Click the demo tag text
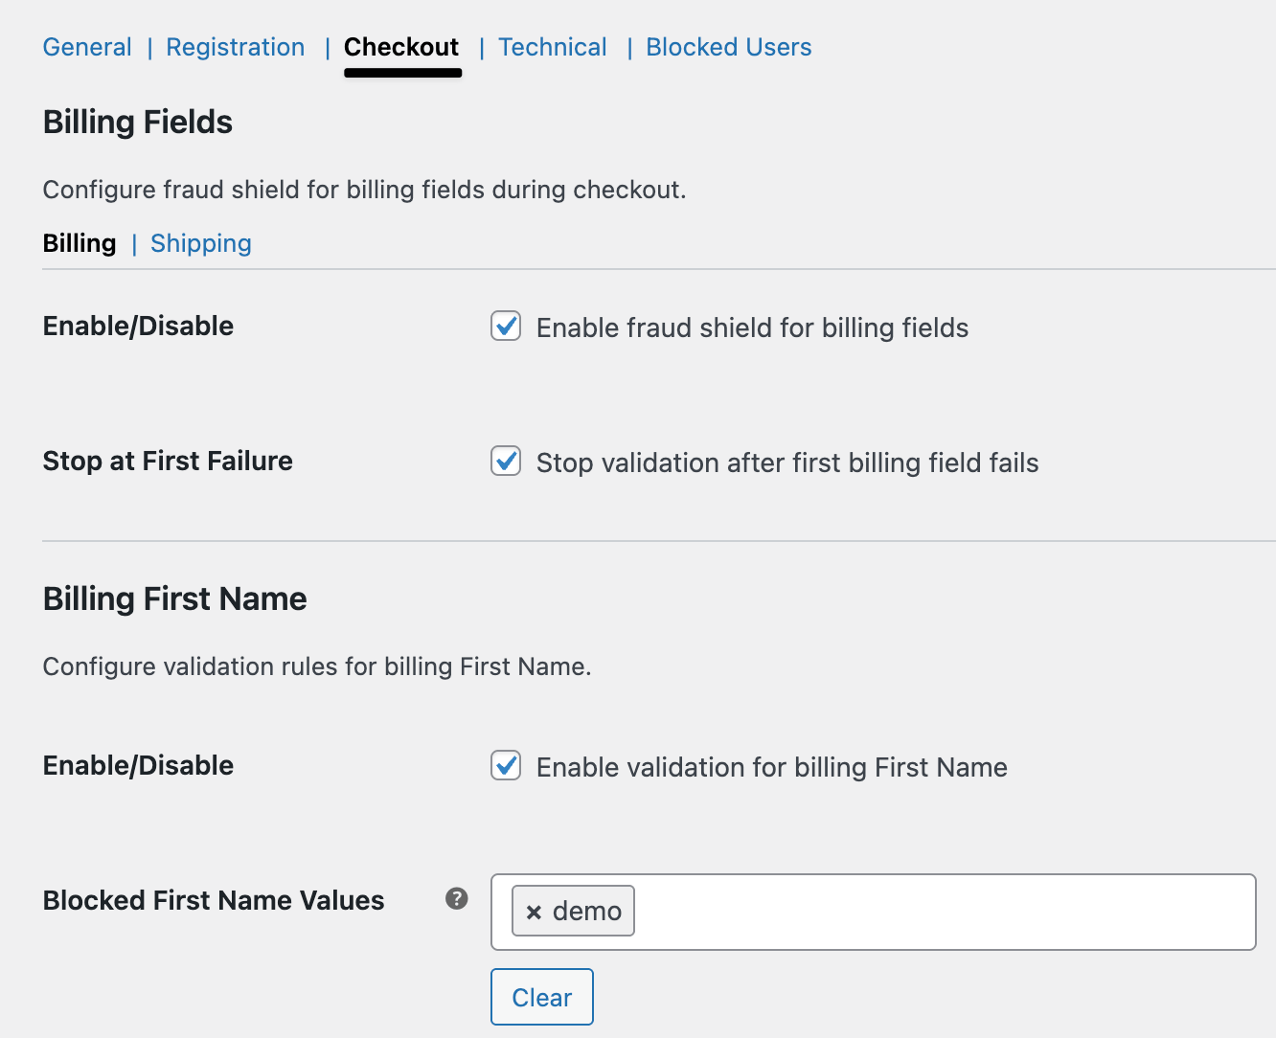Image resolution: width=1276 pixels, height=1038 pixels. (x=587, y=912)
